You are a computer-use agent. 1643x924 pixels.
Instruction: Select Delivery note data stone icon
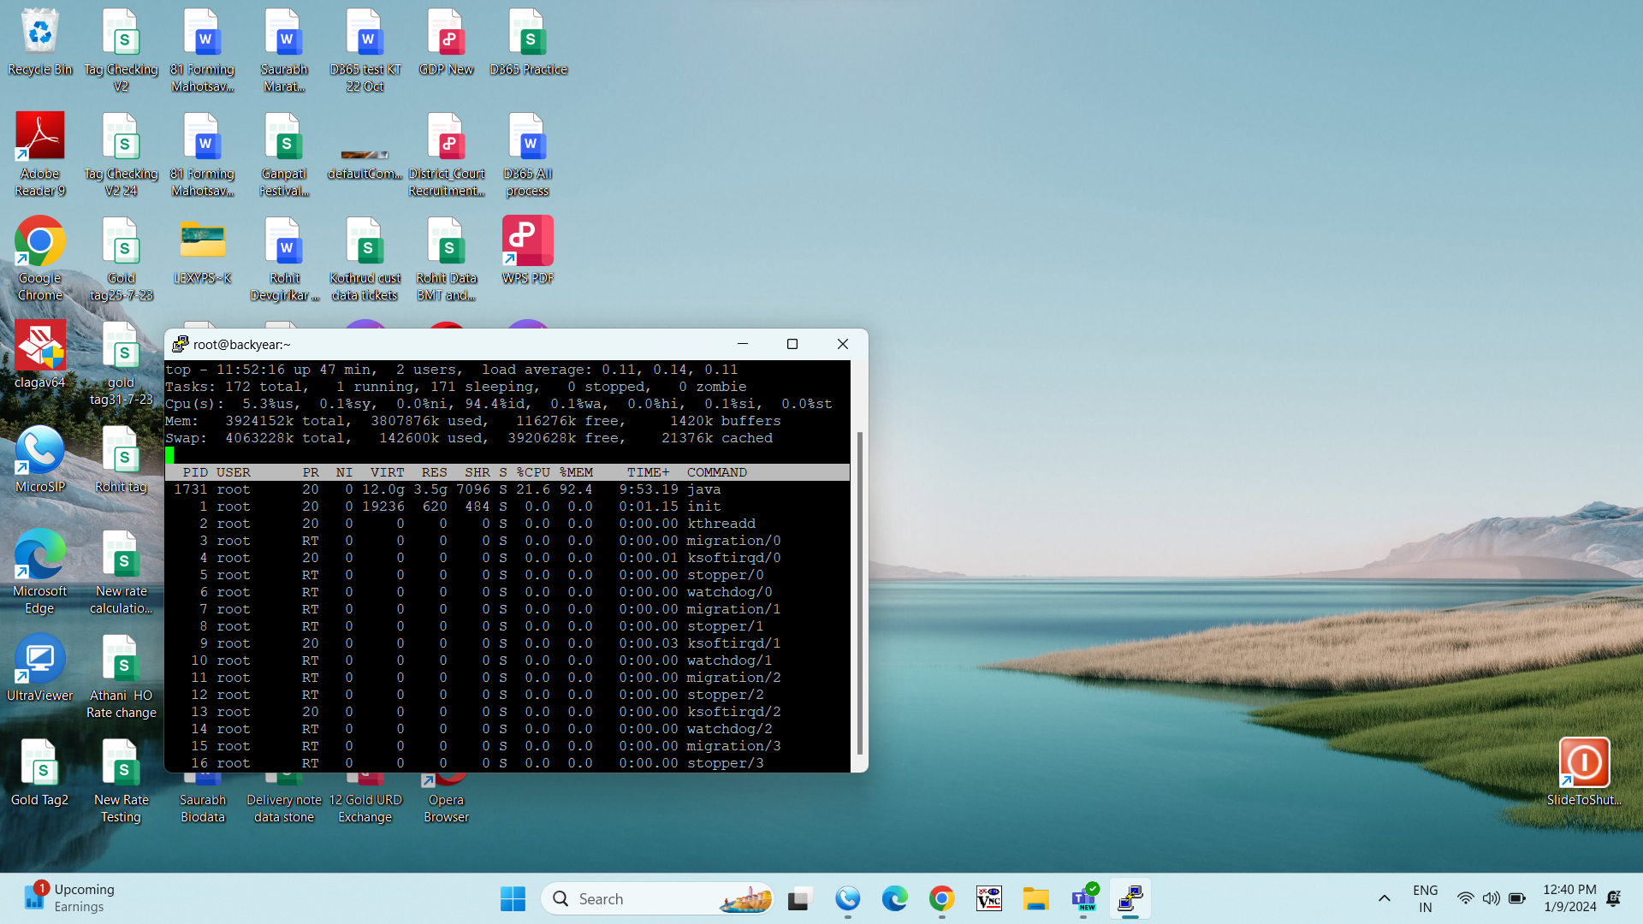[284, 799]
